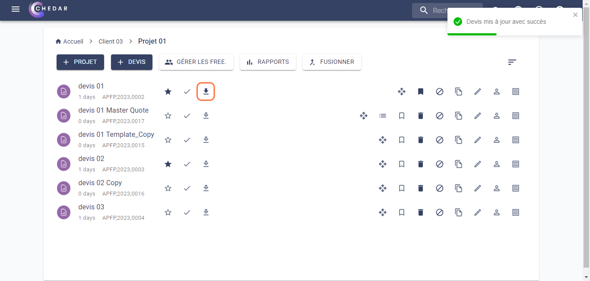
Task: Click the purple quote icon for devis 02
Action: pyautogui.click(x=64, y=164)
